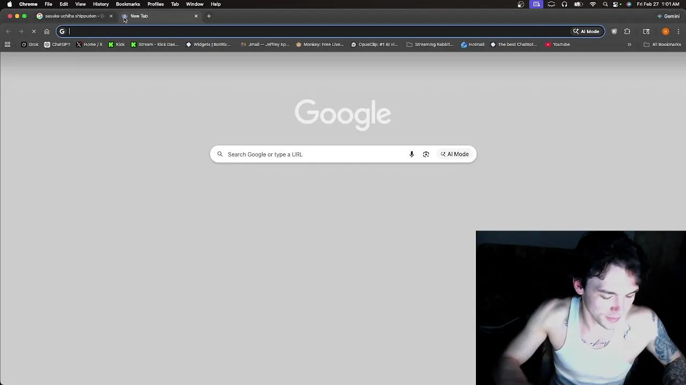The height and width of the screenshot is (385, 686).
Task: Close the sasuke uchiha shippuden tab
Action: pos(111,16)
